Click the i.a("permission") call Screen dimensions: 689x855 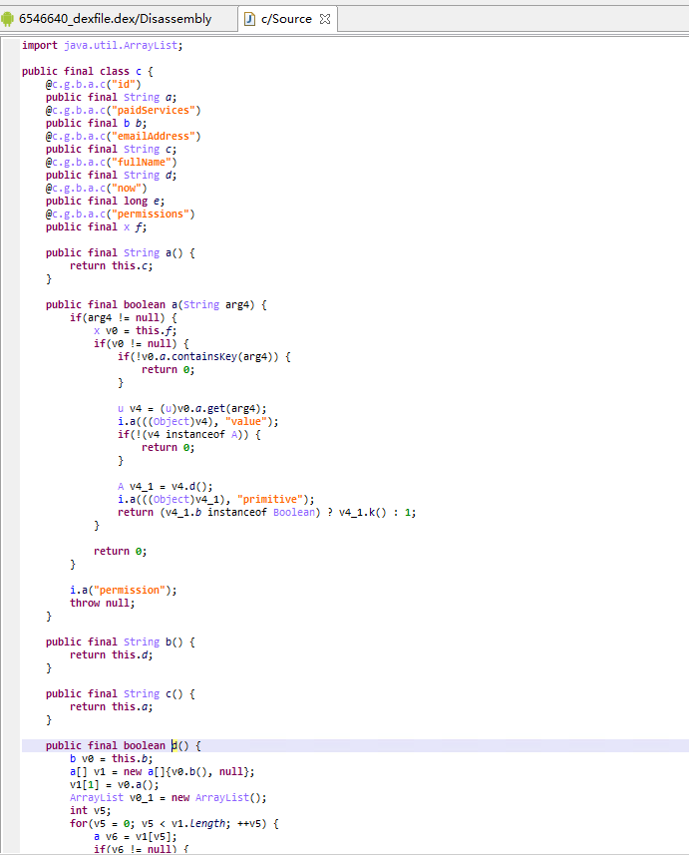123,590
